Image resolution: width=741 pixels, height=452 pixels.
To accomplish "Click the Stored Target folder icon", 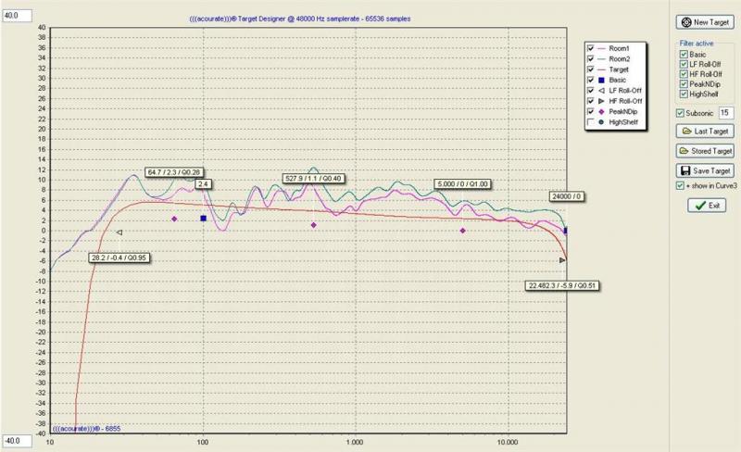I will click(684, 151).
